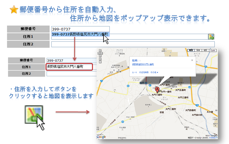Click the upper 住所1 label cell
This screenshot has height=144, width=229.
pyautogui.click(x=28, y=36)
